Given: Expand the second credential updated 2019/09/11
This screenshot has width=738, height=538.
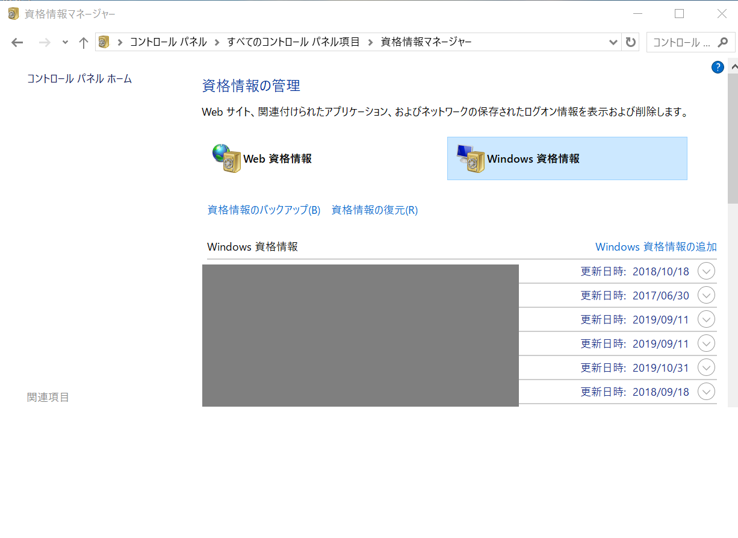Looking at the screenshot, I should [706, 343].
